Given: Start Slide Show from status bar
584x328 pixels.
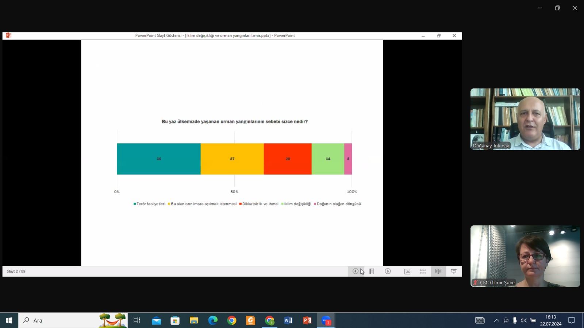Looking at the screenshot, I should (x=454, y=271).
